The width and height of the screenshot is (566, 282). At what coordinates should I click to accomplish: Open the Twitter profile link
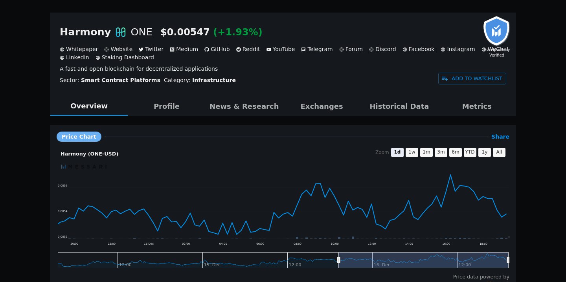coord(151,49)
